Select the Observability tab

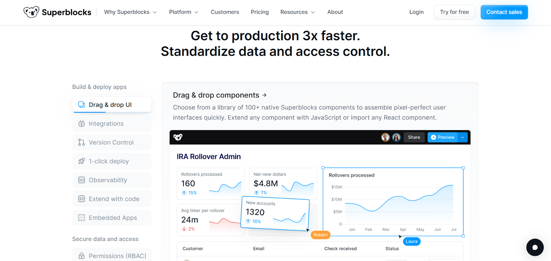coord(112,180)
